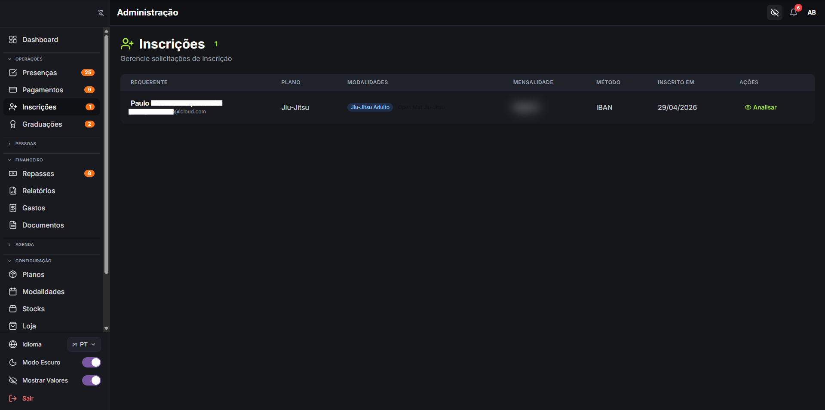Click the Requerente column header
The width and height of the screenshot is (825, 410).
149,82
